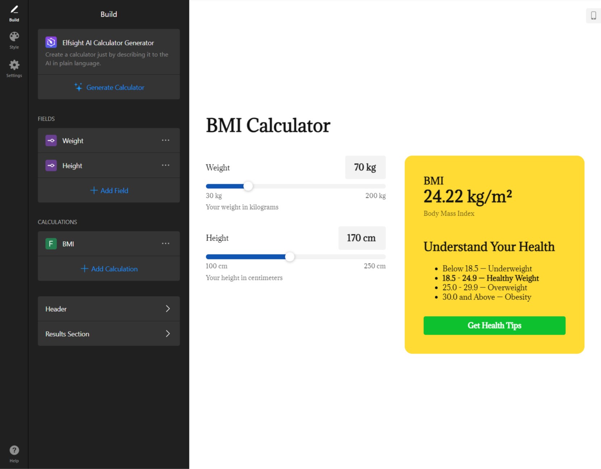The height and width of the screenshot is (469, 601).
Task: Click the 170 cm height value box
Action: (x=361, y=238)
